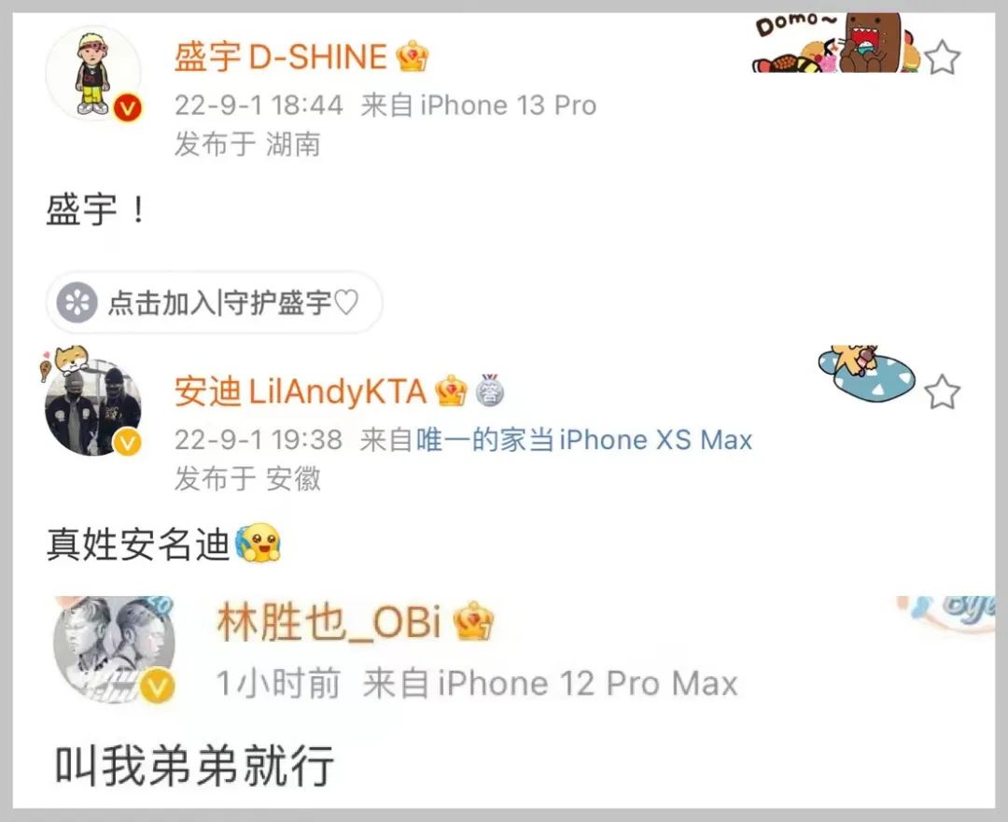Open post text 真姓安名迪
The image size is (1008, 822).
click(138, 545)
